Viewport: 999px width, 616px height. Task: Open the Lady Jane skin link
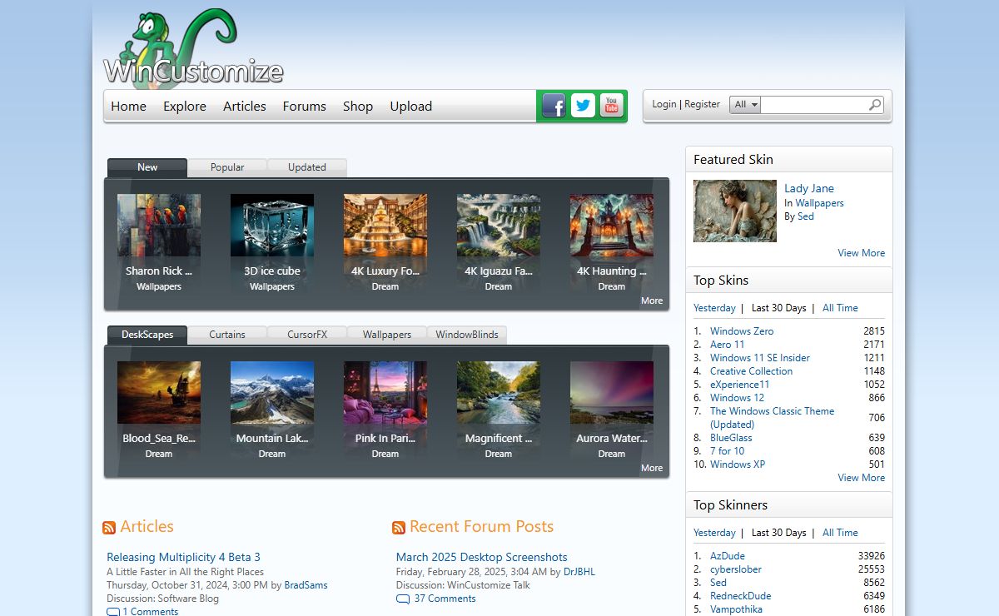pyautogui.click(x=809, y=188)
